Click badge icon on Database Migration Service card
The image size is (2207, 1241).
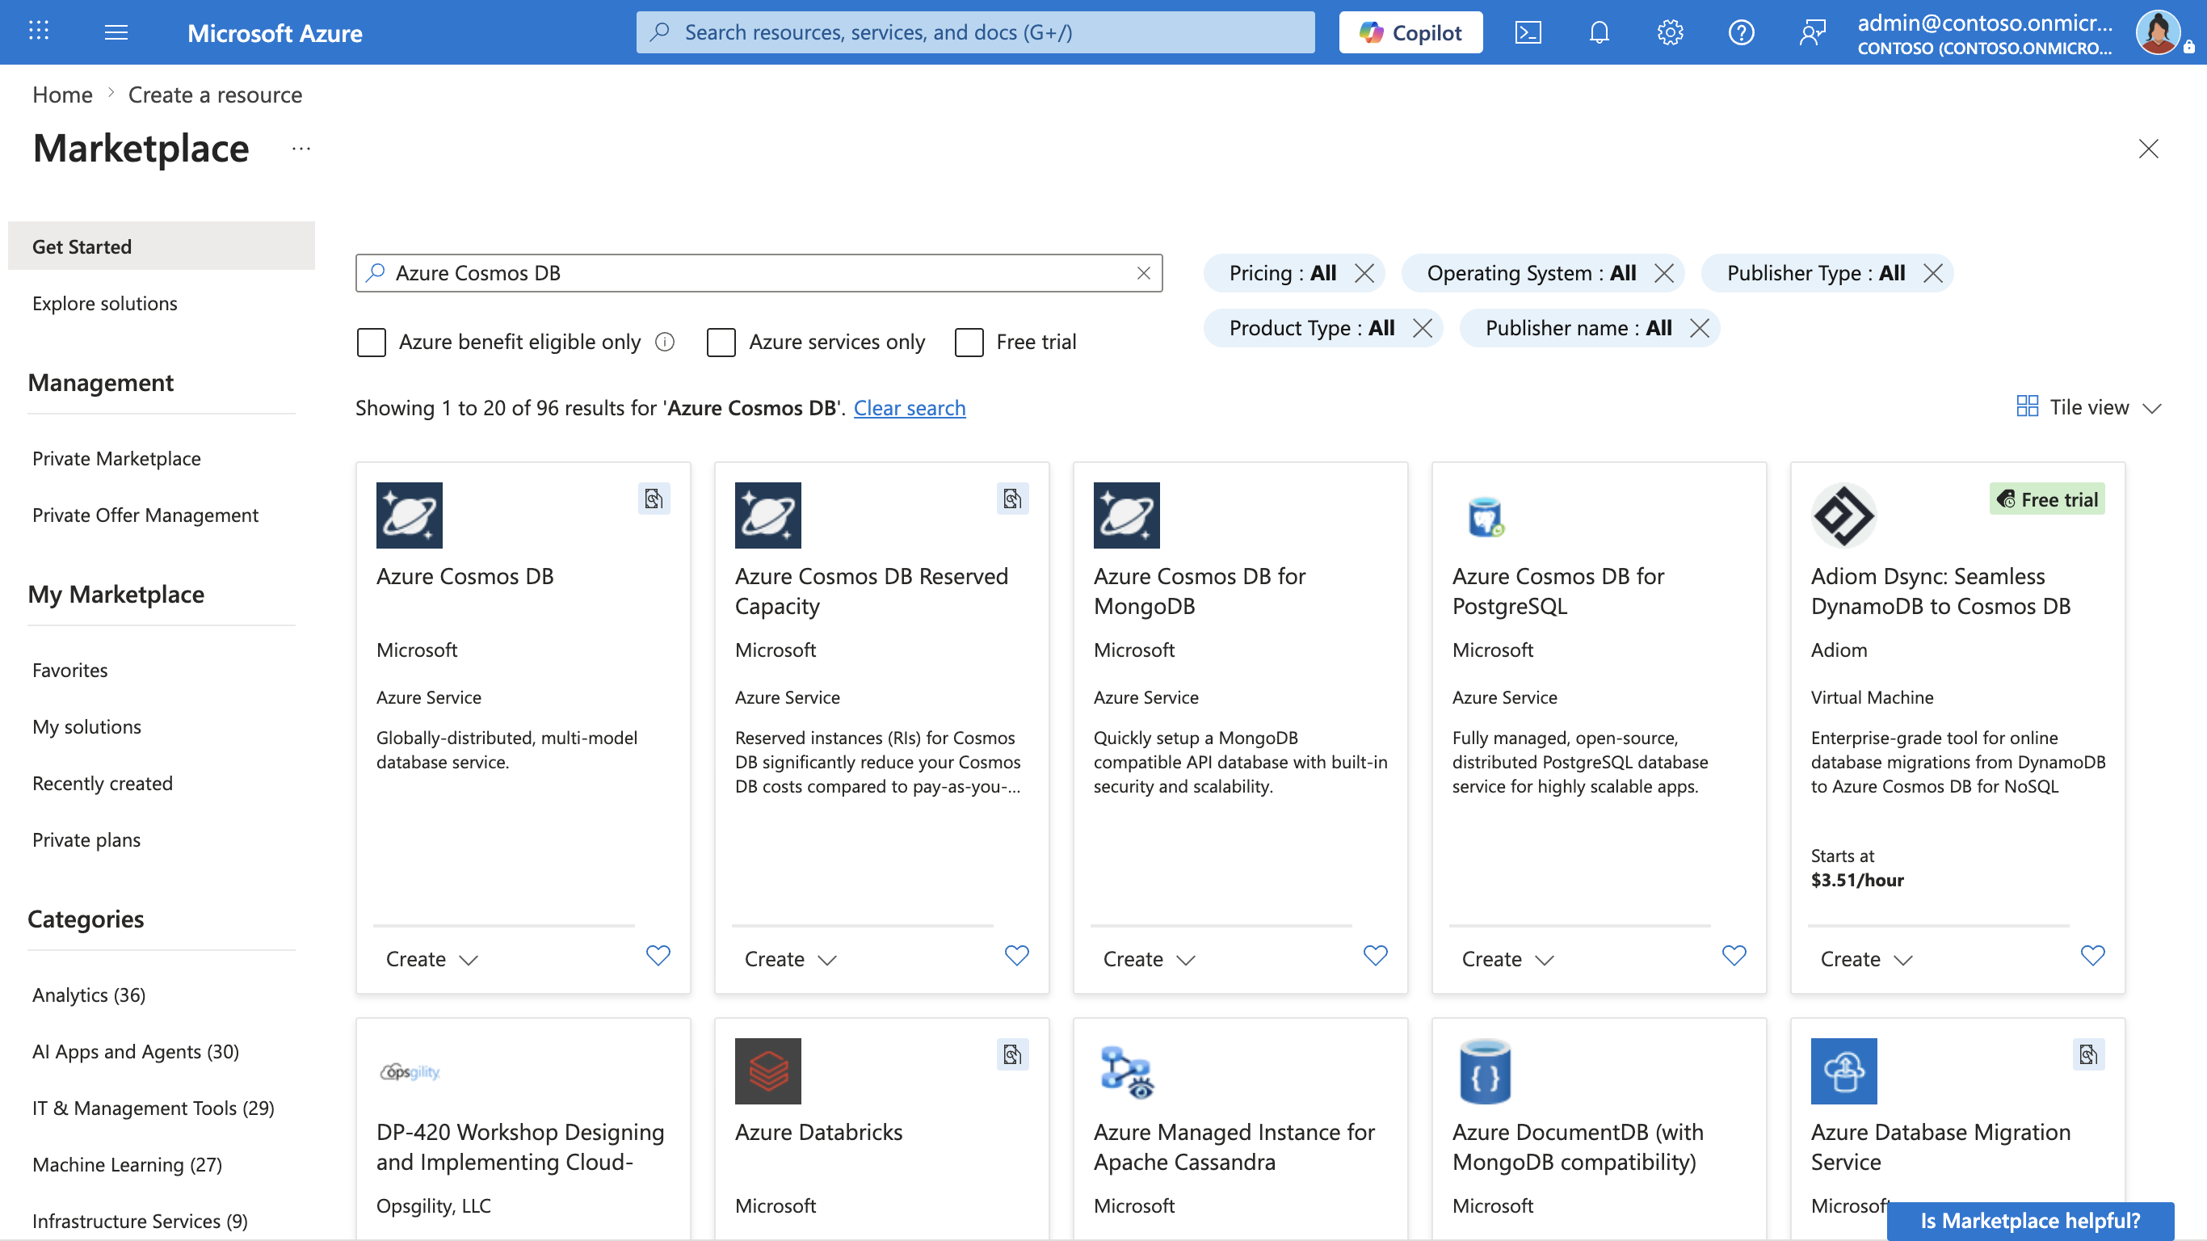2089,1054
